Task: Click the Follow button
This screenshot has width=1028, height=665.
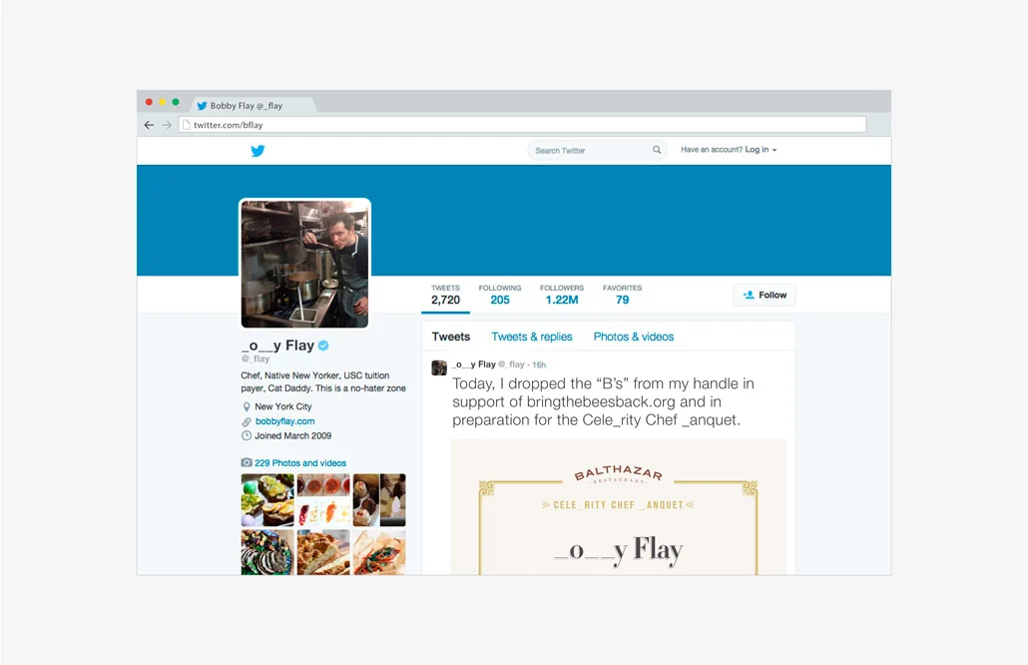Action: pos(765,296)
